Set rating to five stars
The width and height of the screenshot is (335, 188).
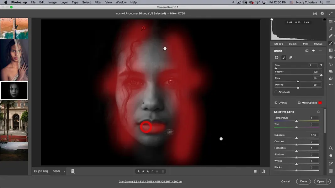(157, 171)
